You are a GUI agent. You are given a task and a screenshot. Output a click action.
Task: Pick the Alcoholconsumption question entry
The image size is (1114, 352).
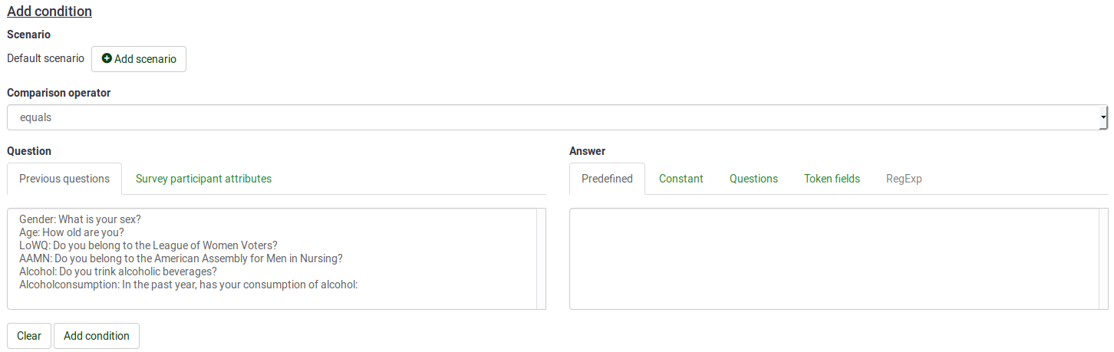(x=189, y=285)
